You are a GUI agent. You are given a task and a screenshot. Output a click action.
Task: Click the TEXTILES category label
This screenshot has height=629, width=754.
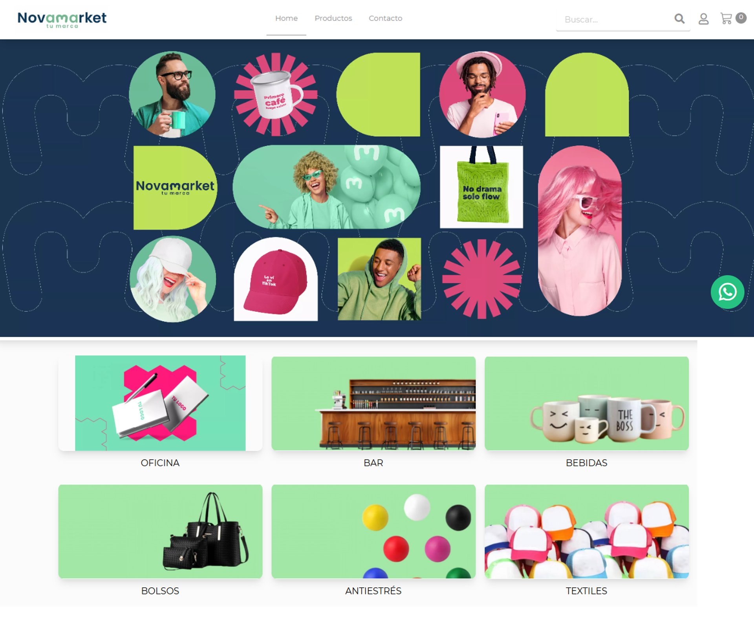586,591
